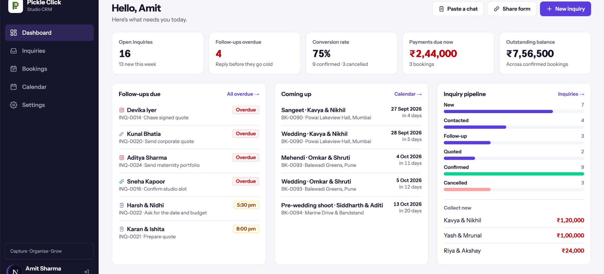Click the green Confirmed pipeline bar
This screenshot has height=274, width=604.
click(514, 174)
